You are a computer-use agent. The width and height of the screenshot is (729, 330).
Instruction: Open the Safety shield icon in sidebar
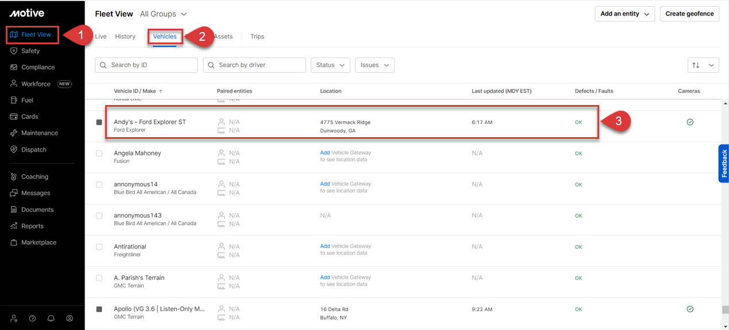14,51
